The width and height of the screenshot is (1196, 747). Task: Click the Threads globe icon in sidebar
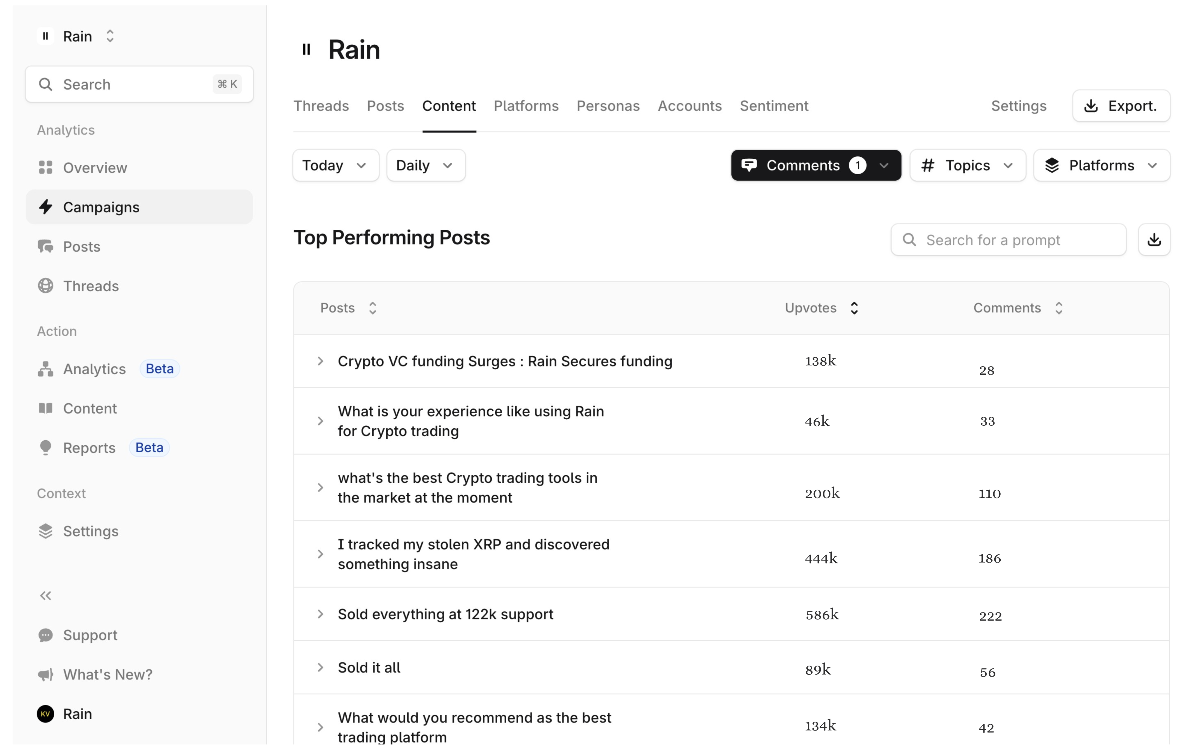[x=46, y=286]
